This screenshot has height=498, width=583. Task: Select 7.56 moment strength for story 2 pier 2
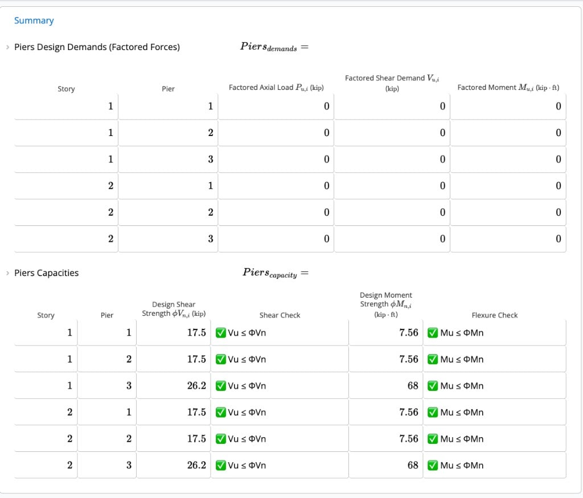(409, 439)
